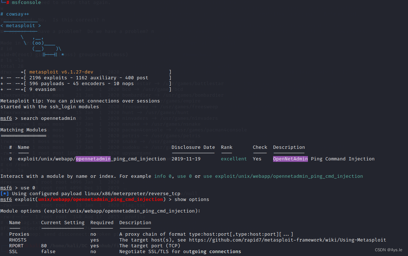Image resolution: width=408 pixels, height=256 pixels.
Task: Click SSL current setting 'false'
Action: (x=48, y=252)
